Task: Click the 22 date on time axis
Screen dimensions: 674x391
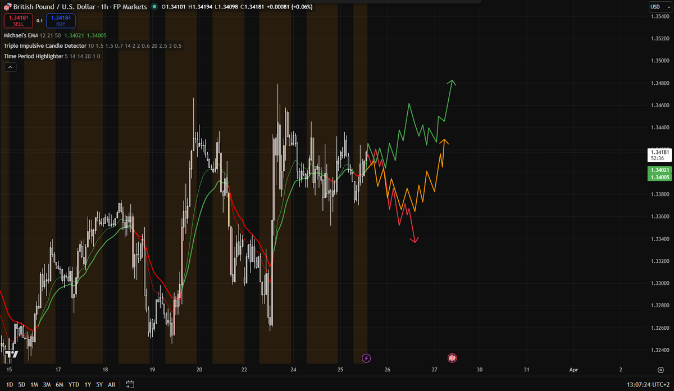Action: click(244, 370)
